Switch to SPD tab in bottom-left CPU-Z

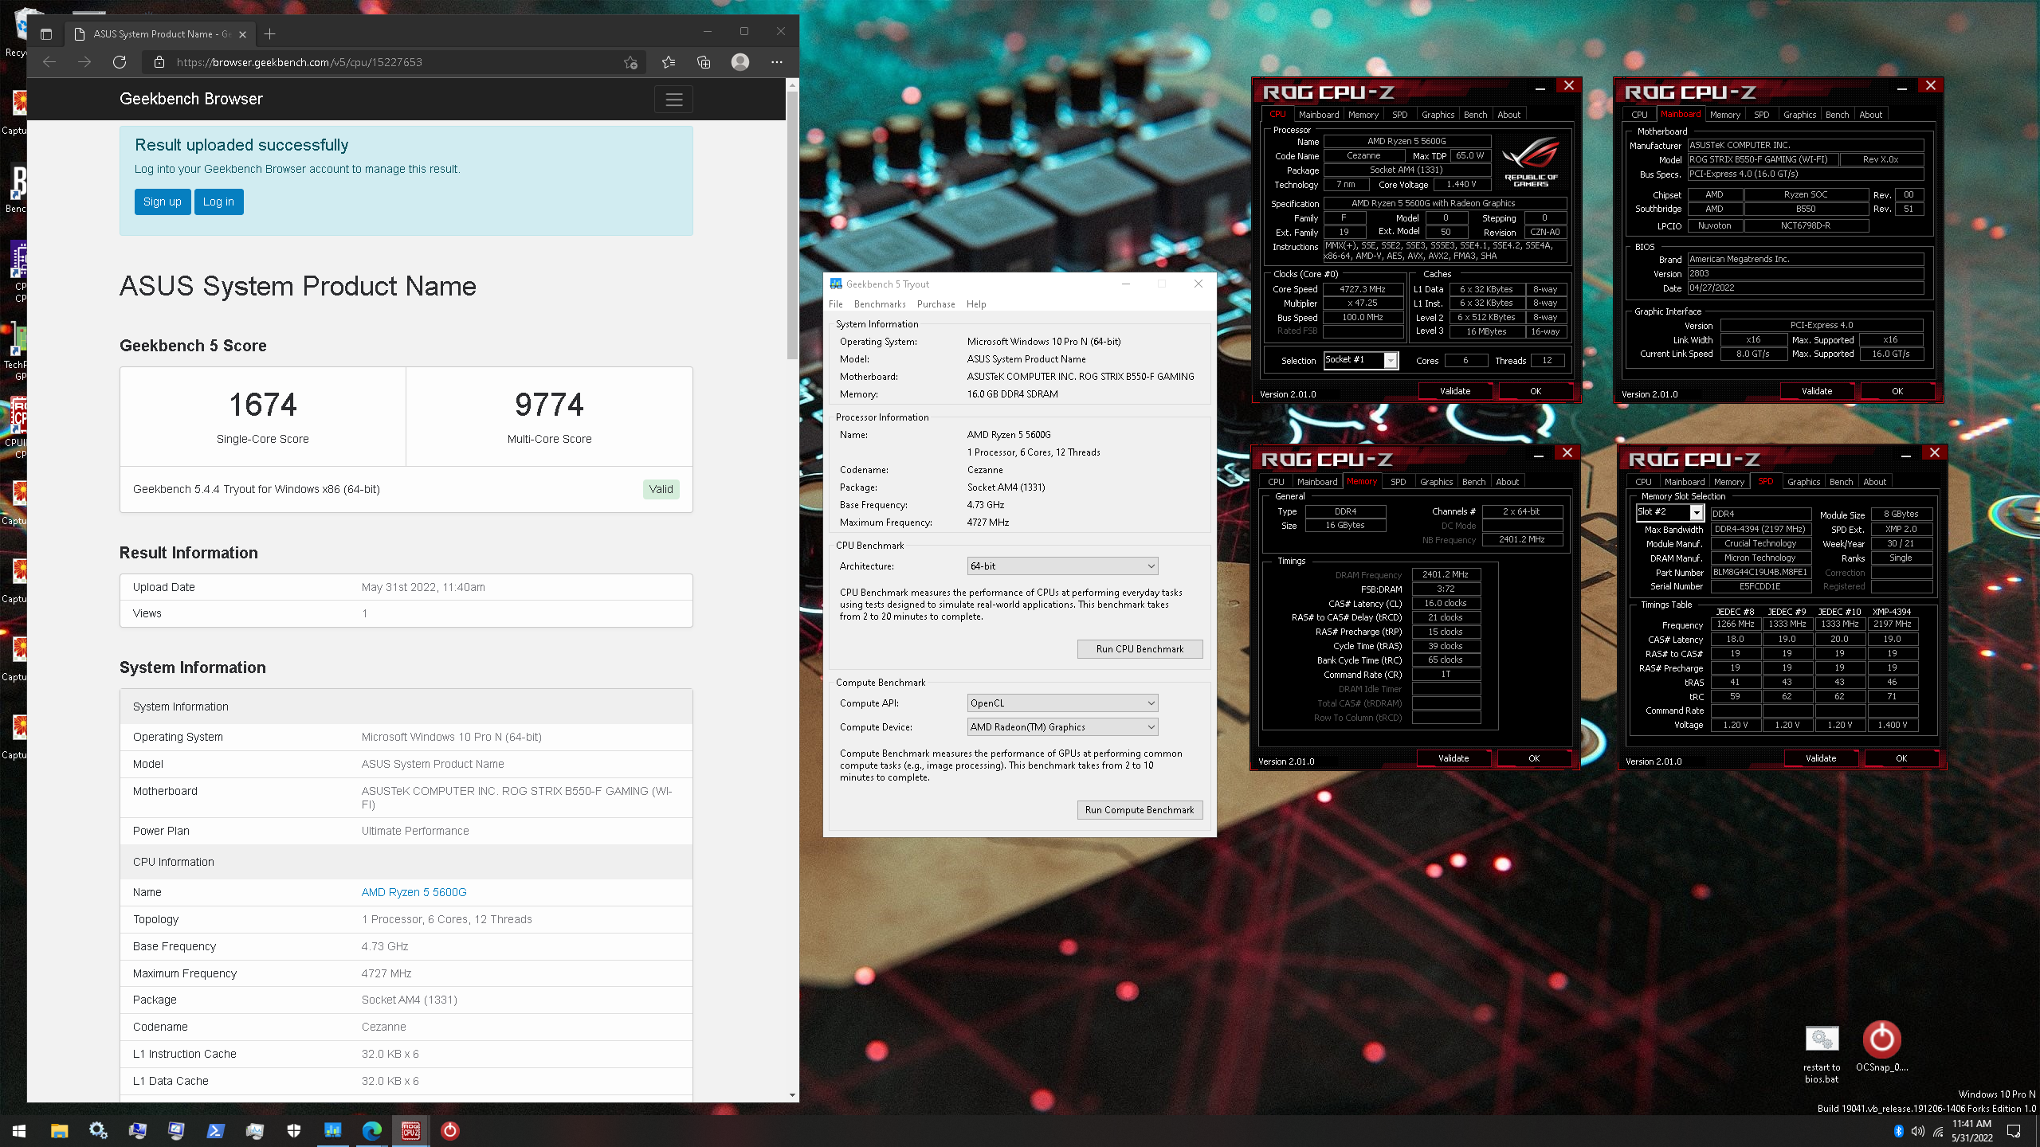pos(1398,482)
